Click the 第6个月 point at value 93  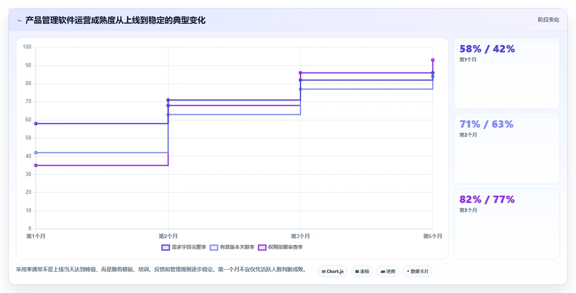point(433,60)
